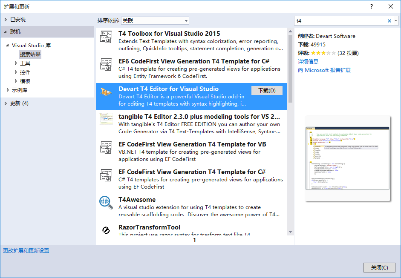This screenshot has height=278, width=401.
Task: Click page number 1 below the results
Action: click(194, 240)
